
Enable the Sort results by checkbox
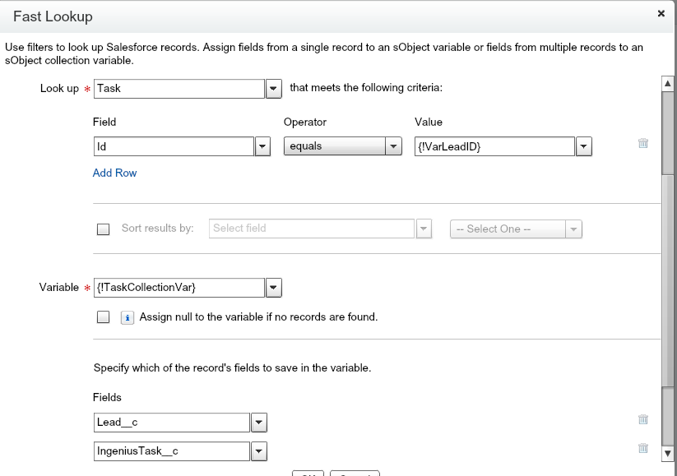(x=103, y=229)
